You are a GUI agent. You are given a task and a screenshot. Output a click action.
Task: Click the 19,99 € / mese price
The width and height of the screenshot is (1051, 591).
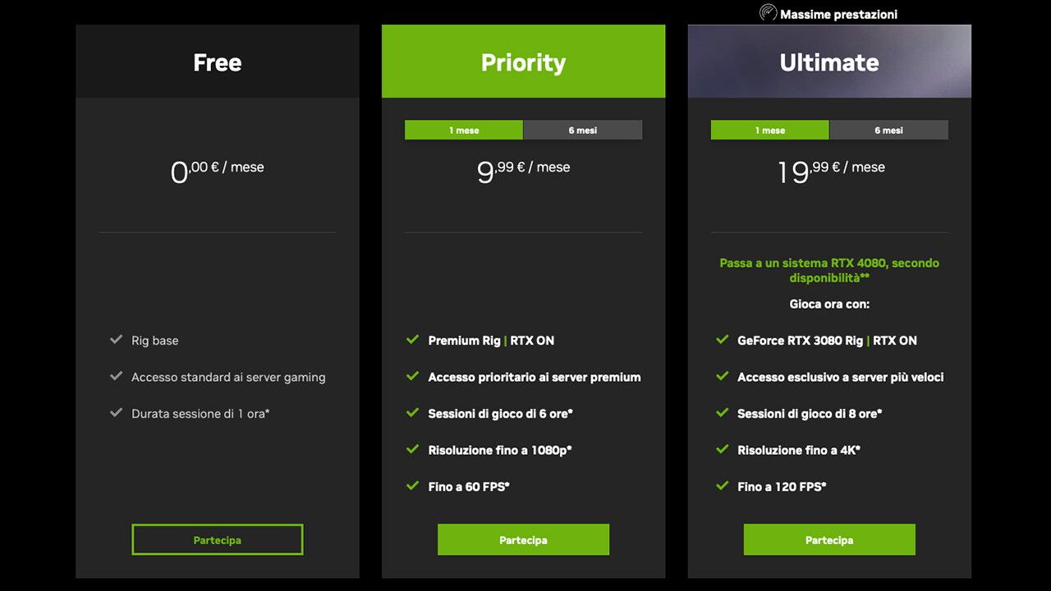831,171
